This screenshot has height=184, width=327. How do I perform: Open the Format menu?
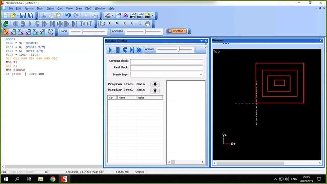pos(29,8)
